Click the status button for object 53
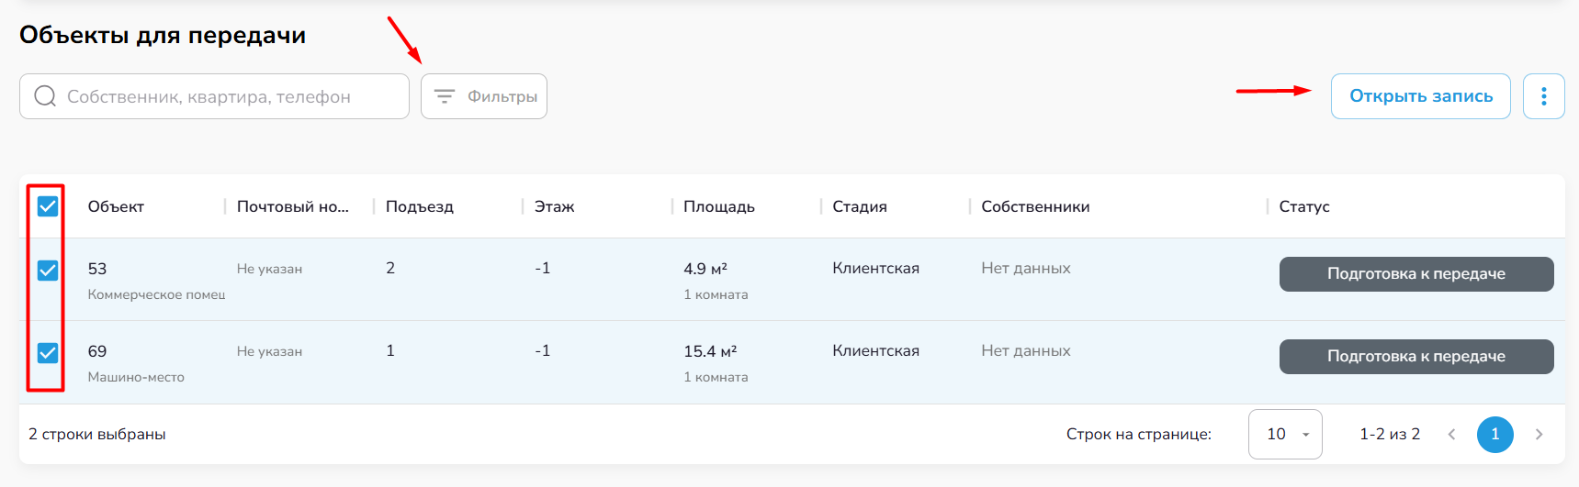1579x487 pixels. tap(1415, 274)
